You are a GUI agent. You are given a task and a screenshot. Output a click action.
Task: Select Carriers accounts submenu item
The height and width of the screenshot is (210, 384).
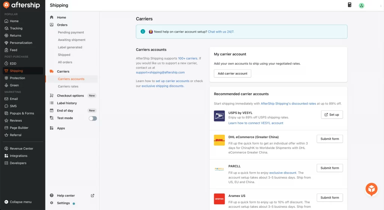pos(71,79)
